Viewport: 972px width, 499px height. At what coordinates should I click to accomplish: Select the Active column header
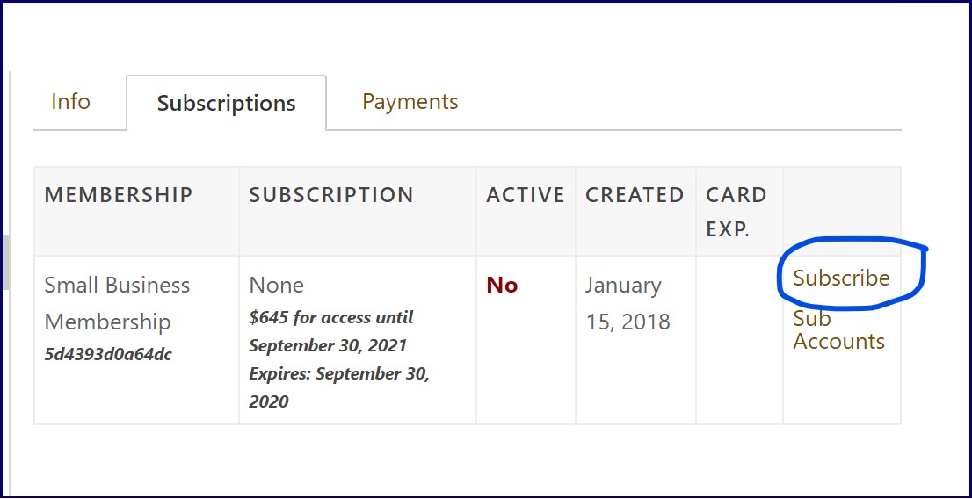click(x=526, y=195)
